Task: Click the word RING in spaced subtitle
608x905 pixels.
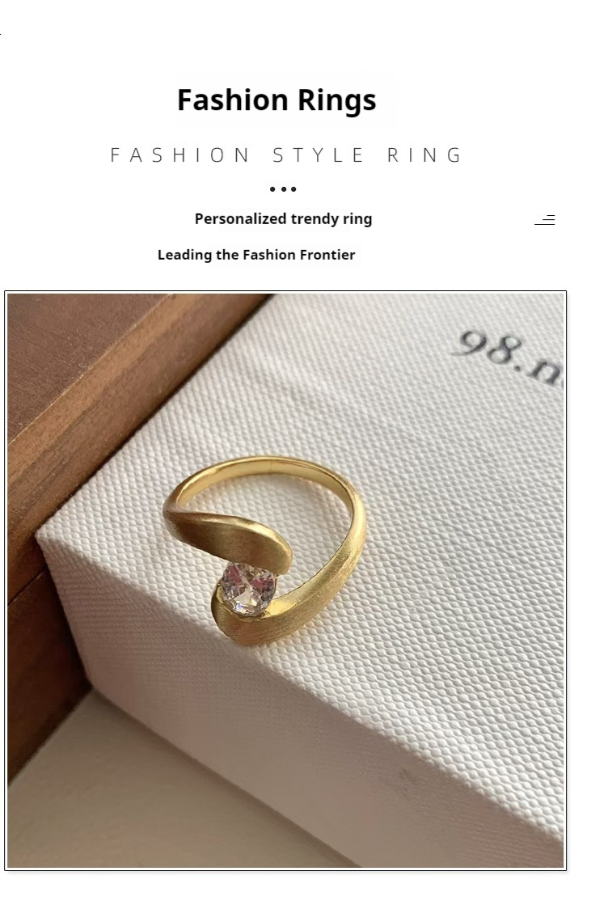Action: [424, 155]
